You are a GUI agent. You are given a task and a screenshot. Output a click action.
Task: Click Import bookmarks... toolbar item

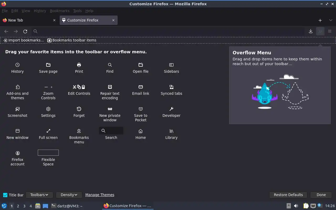click(x=24, y=40)
